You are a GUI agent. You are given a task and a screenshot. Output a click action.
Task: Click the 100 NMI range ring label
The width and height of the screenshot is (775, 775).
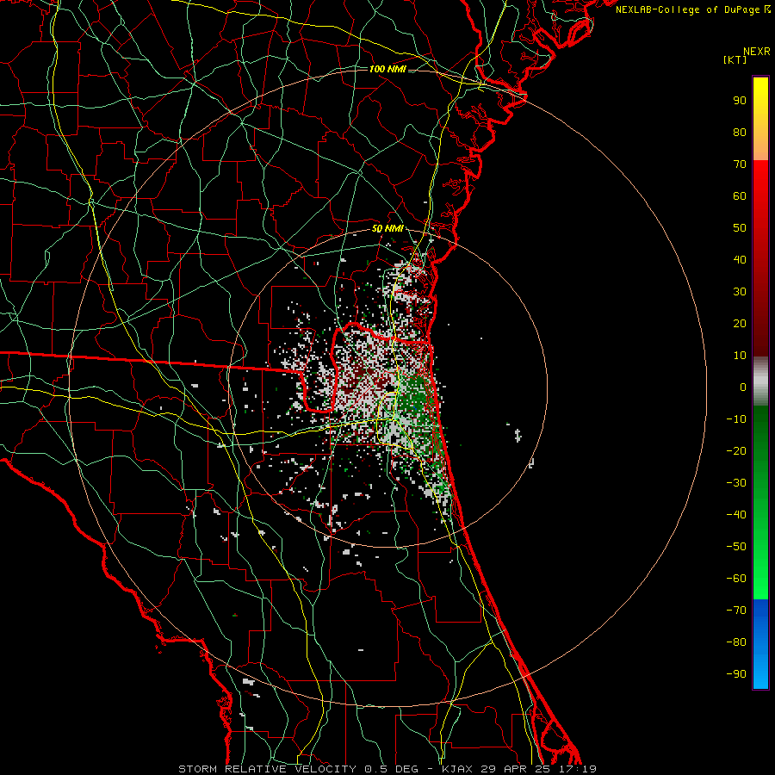(388, 69)
